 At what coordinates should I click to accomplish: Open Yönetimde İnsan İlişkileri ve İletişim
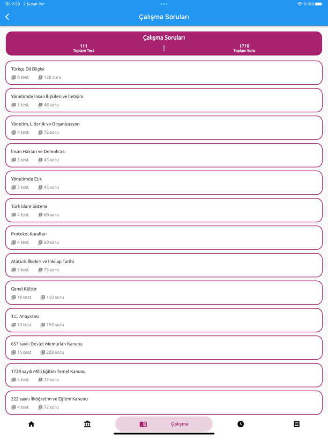[x=164, y=100]
